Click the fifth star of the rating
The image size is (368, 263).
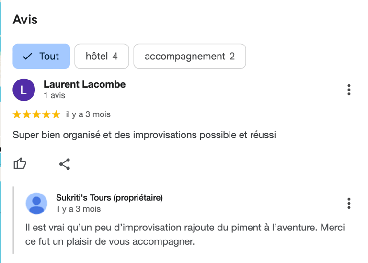pos(57,114)
